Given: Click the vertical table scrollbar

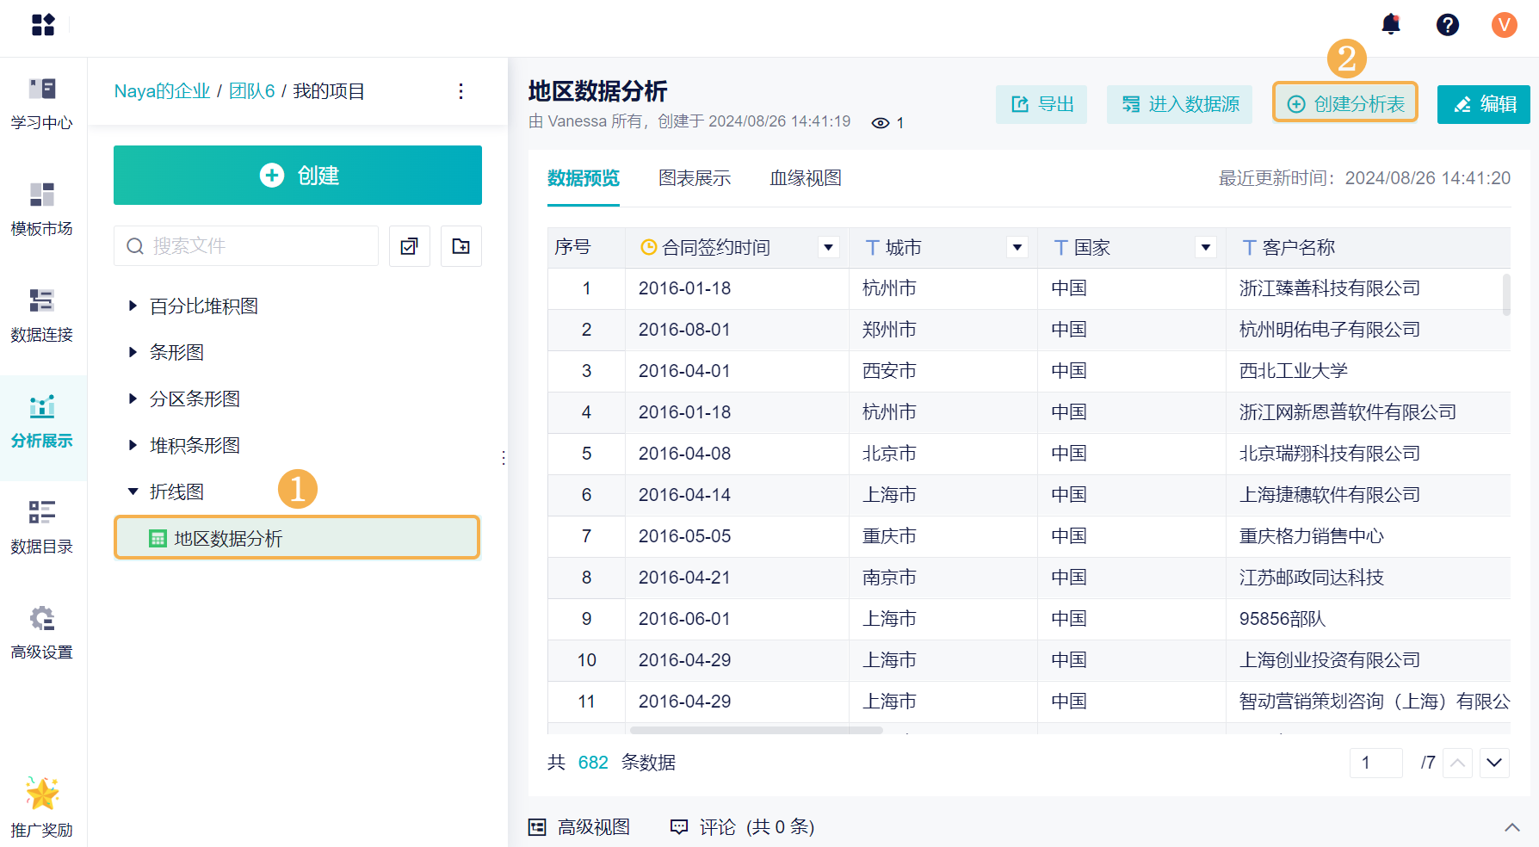Looking at the screenshot, I should (1506, 294).
